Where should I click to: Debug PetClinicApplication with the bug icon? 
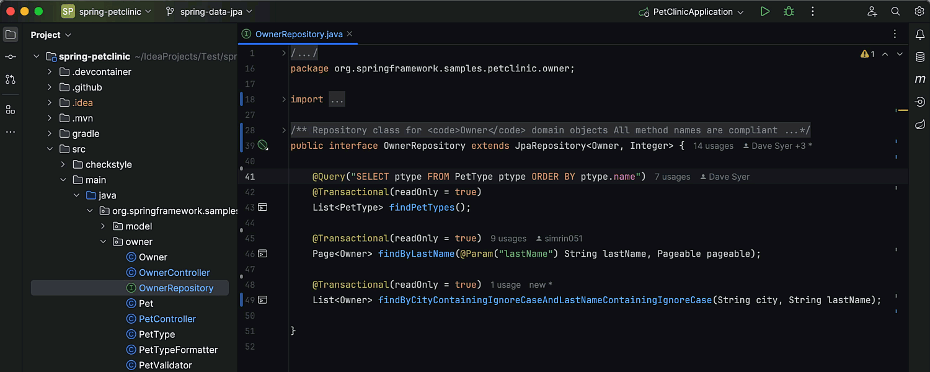789,12
